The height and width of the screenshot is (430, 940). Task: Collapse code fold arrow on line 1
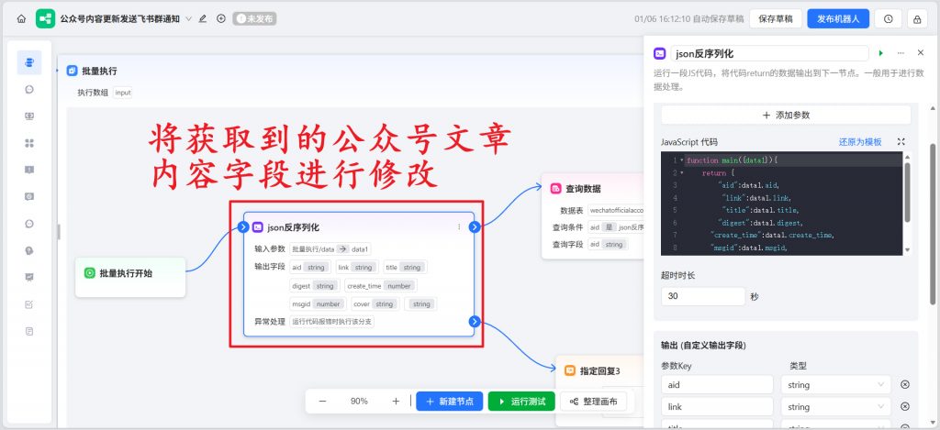point(682,160)
